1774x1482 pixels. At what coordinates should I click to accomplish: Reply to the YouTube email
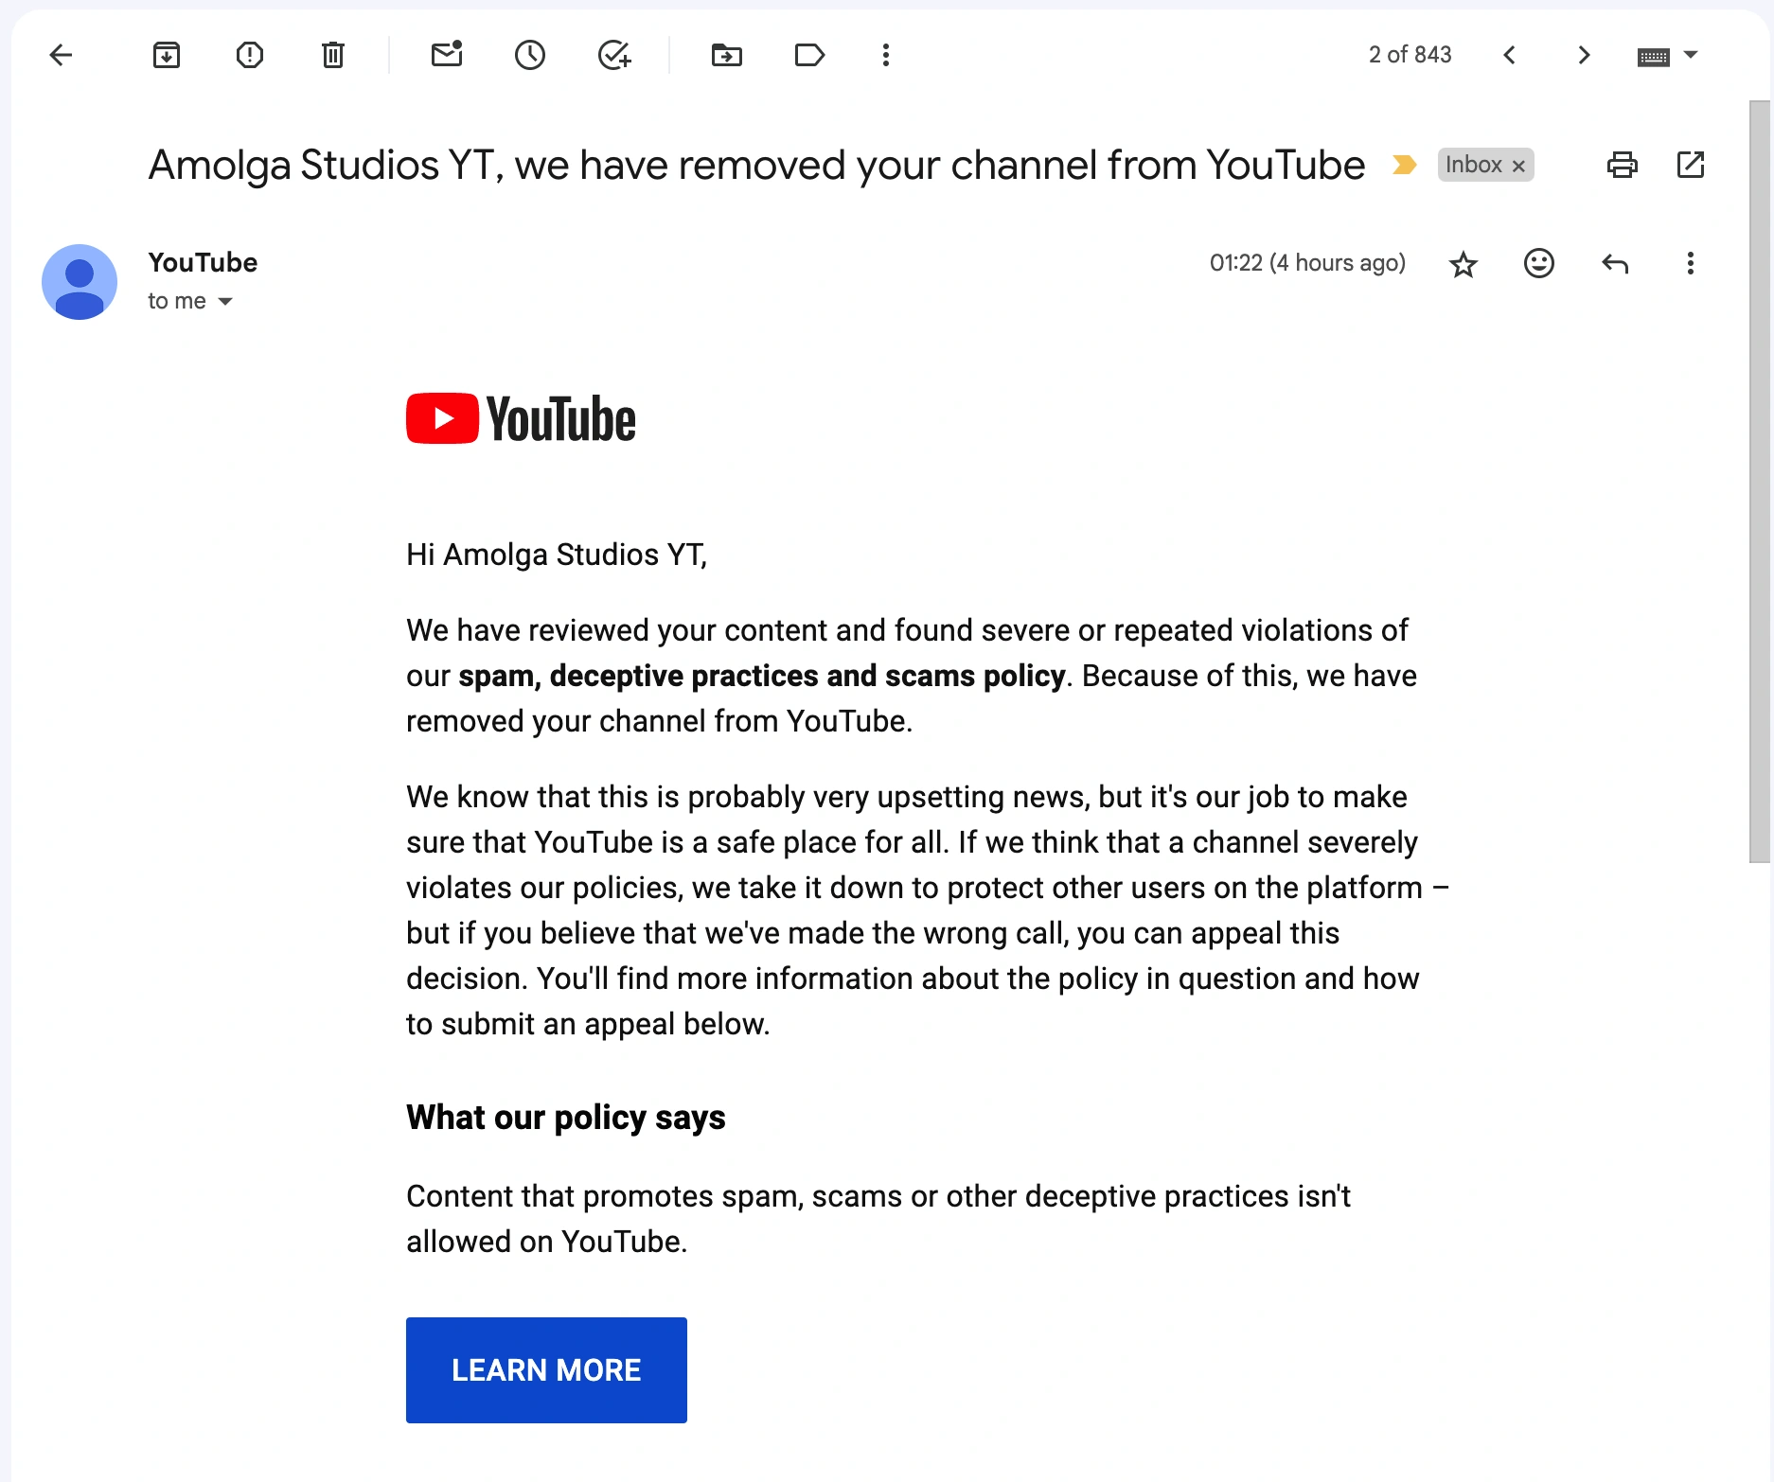pos(1615,263)
